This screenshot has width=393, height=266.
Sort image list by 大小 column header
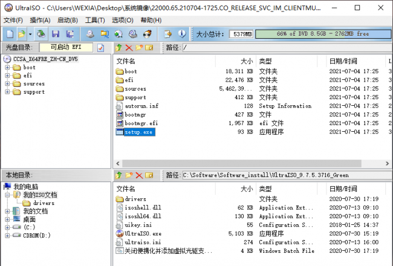tap(247, 61)
